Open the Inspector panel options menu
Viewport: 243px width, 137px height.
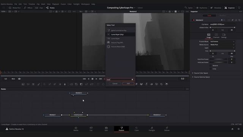point(240,11)
